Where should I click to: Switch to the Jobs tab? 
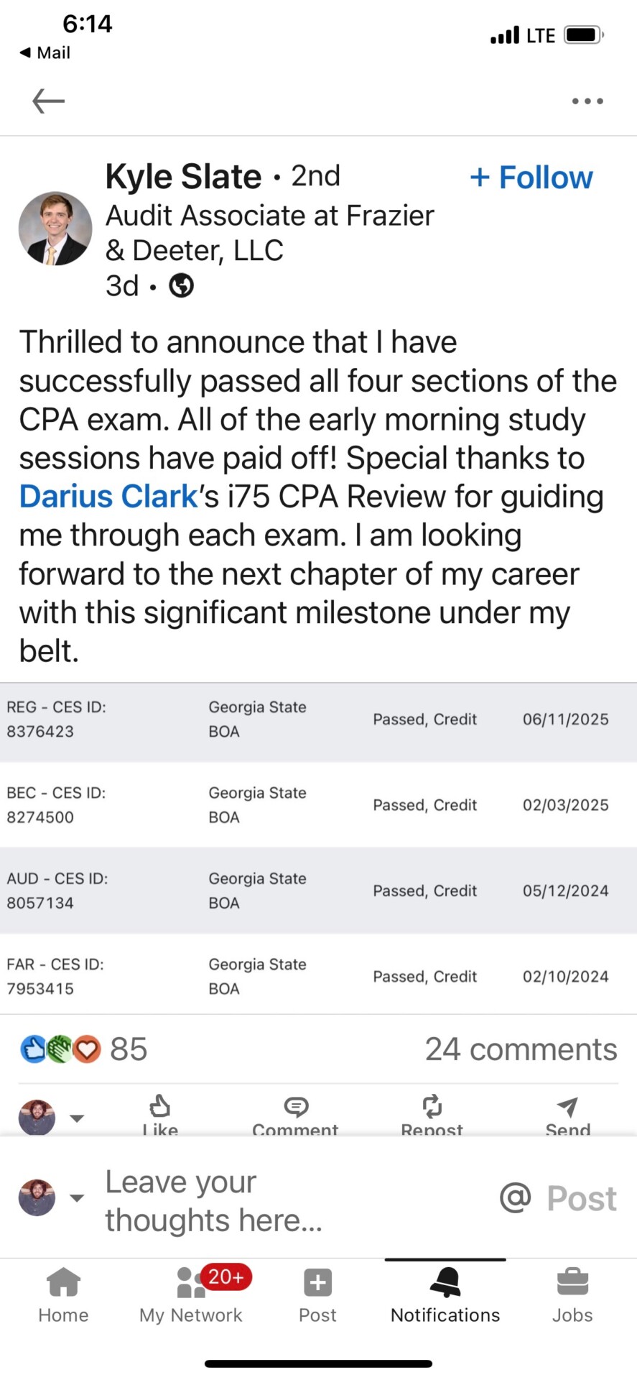coord(572,1294)
